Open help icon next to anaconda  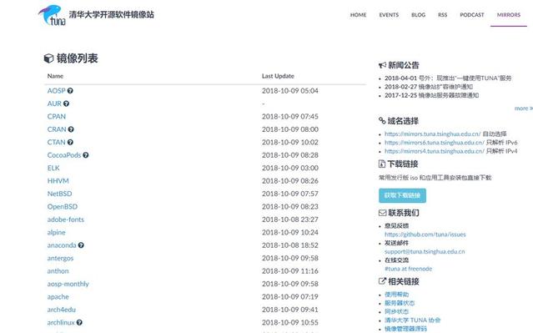pos(81,245)
